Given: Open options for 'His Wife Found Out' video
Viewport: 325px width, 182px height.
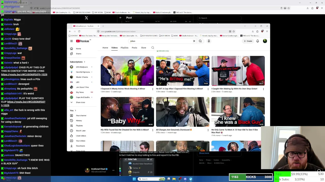Looking at the screenshot, I should 153,130.
